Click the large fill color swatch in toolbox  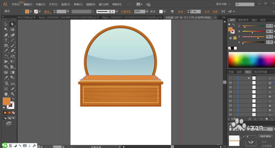point(6,101)
